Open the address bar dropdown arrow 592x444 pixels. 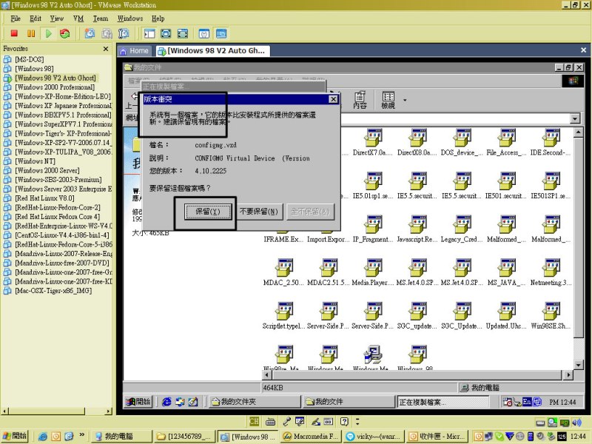(x=575, y=118)
